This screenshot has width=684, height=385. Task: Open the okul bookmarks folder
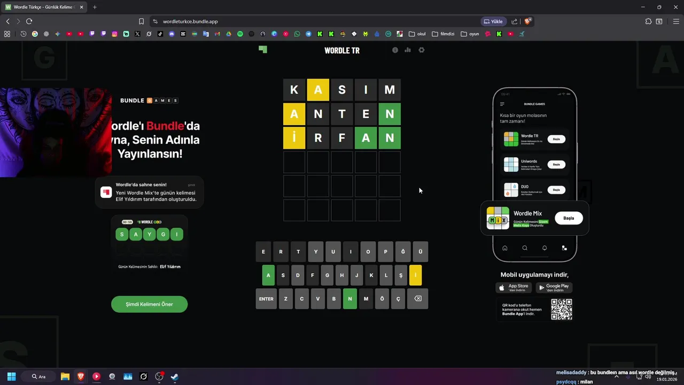coord(417,34)
